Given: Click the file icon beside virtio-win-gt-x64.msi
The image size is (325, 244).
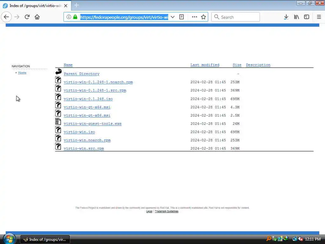Looking at the screenshot, I should pos(58,105).
